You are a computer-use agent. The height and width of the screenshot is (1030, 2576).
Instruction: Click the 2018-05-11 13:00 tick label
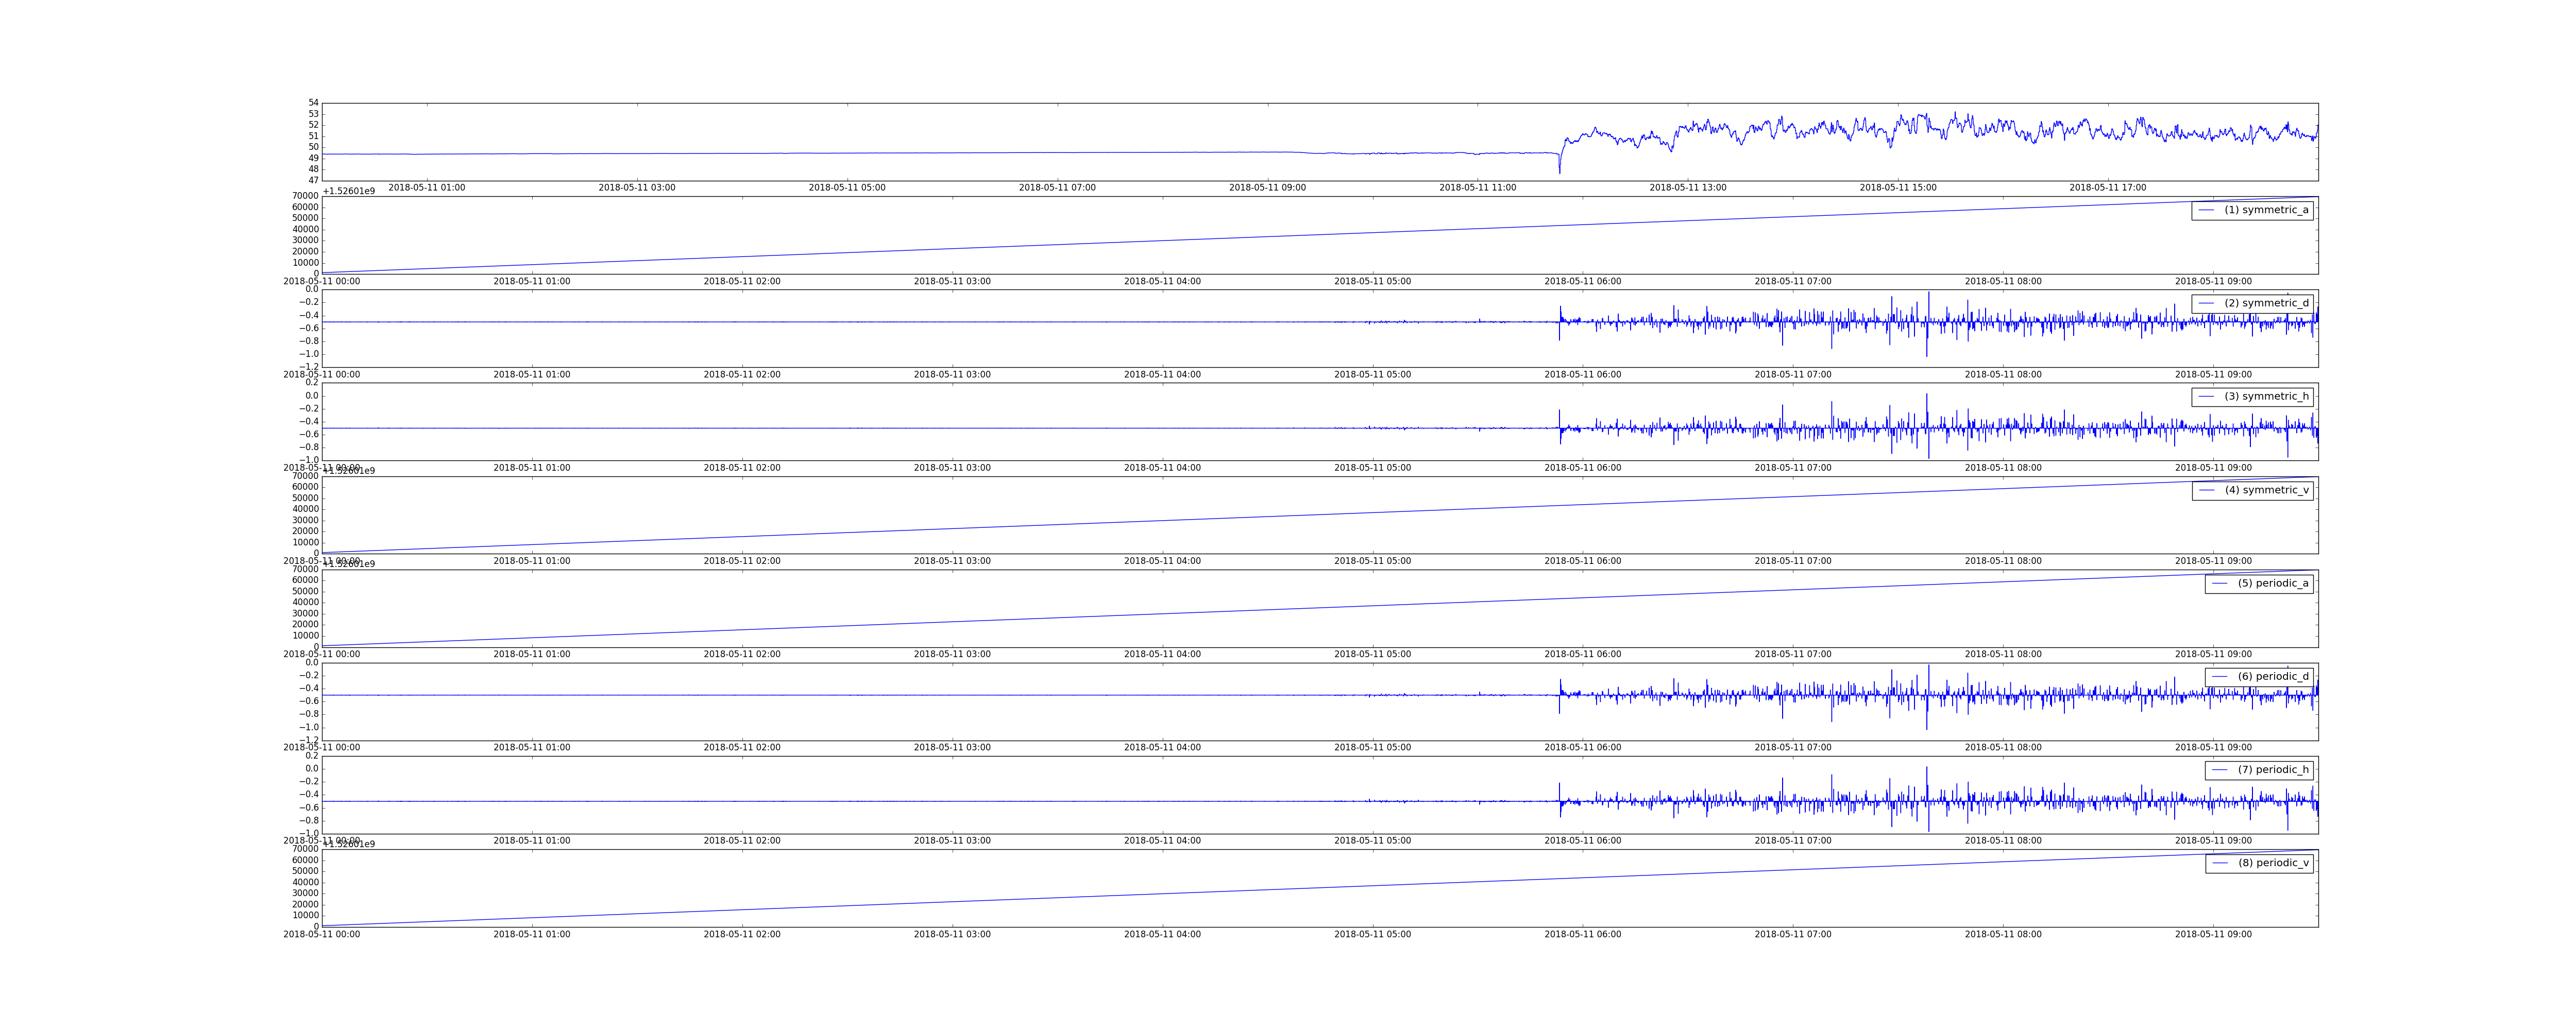click(x=1687, y=187)
